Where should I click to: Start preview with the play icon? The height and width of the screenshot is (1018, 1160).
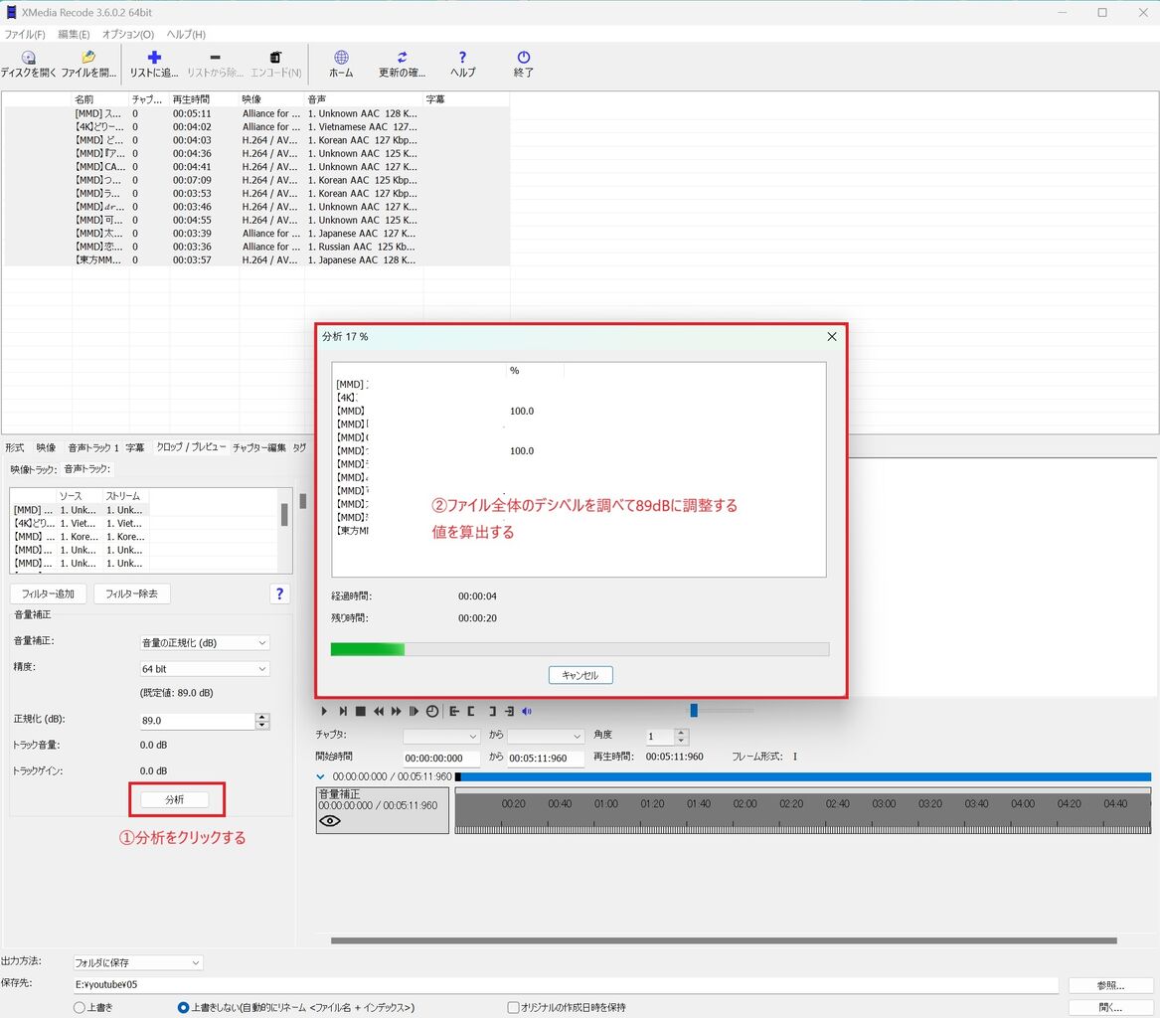pyautogui.click(x=324, y=711)
